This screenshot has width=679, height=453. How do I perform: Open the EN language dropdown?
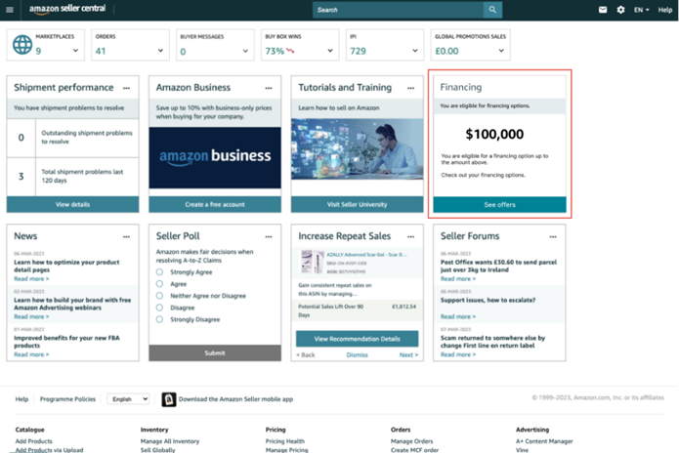point(641,10)
